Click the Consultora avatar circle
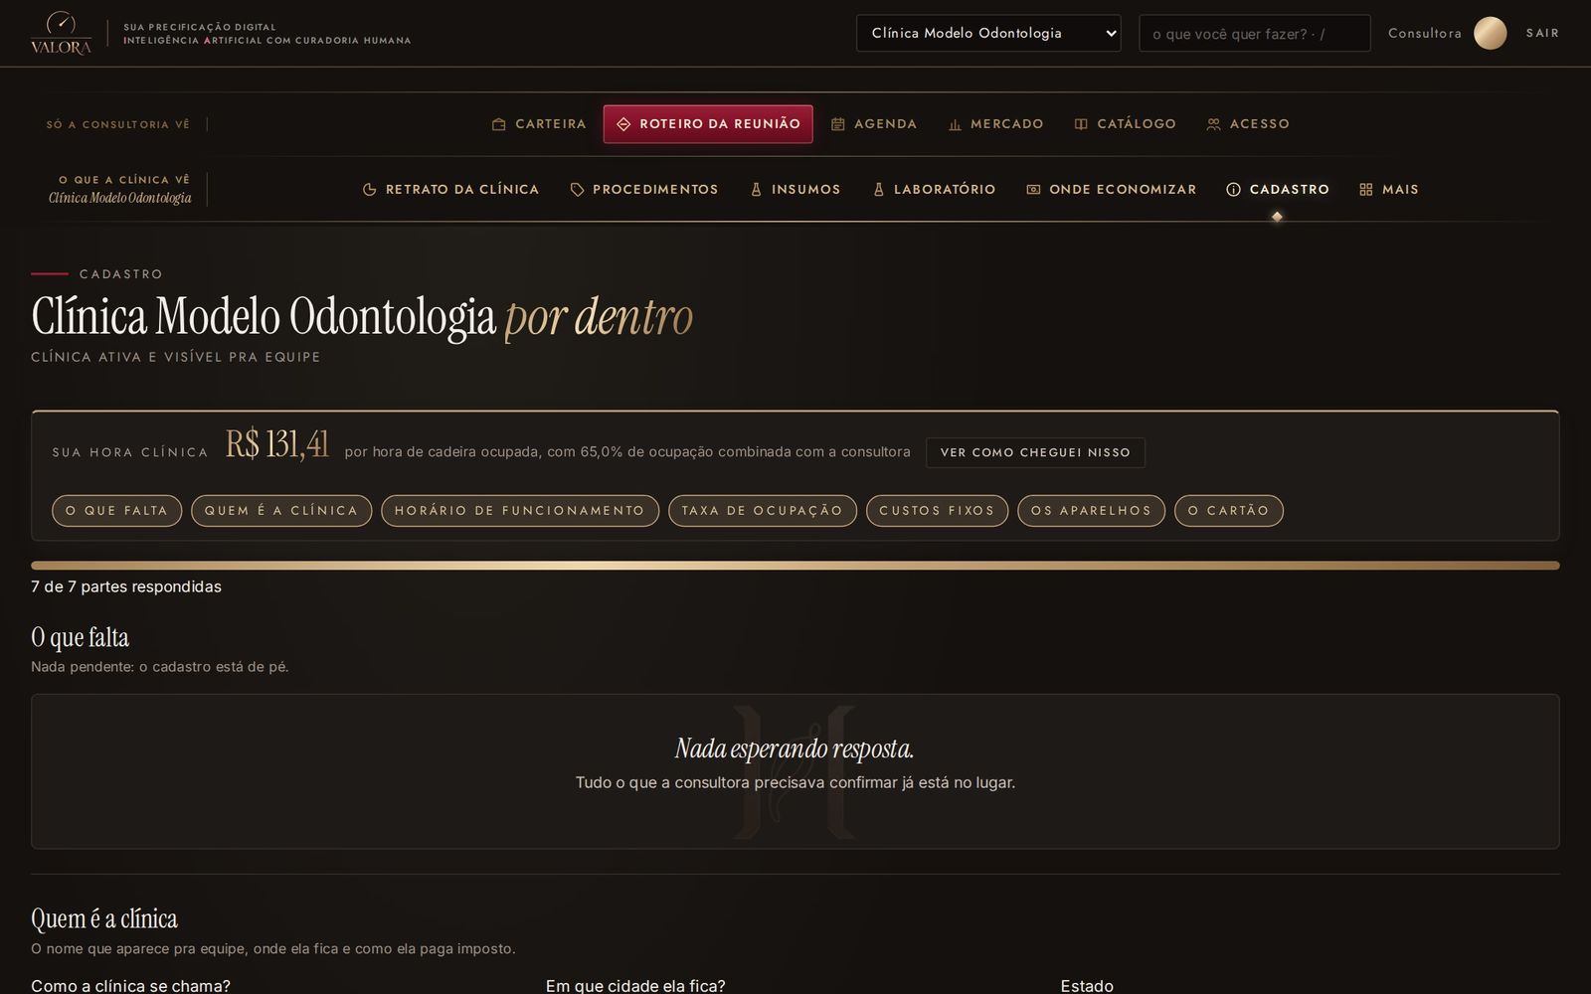Screen dimensions: 1591x994 1490,33
